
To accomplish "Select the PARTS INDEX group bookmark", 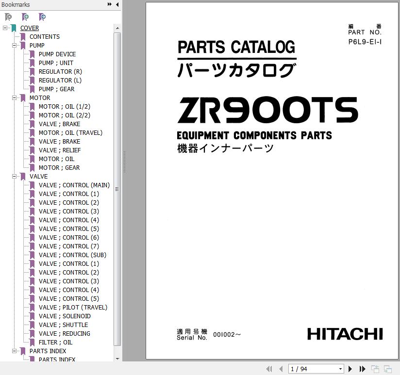I will tap(48, 351).
